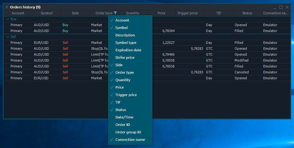Sort by the Status column header
294x148 pixels.
(x=247, y=13)
